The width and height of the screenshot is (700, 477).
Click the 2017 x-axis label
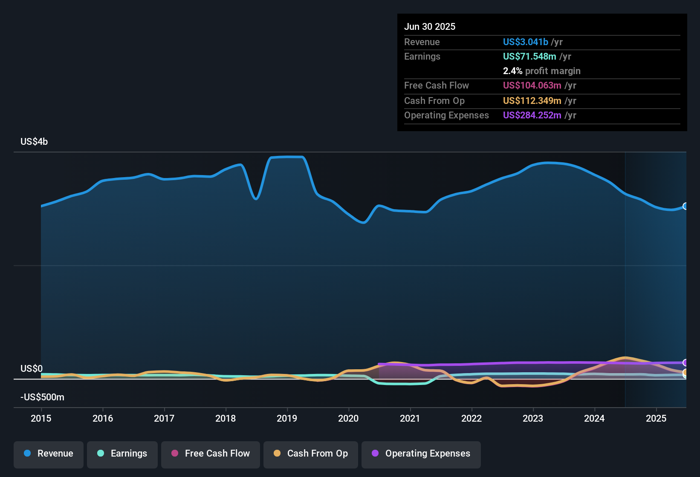164,418
